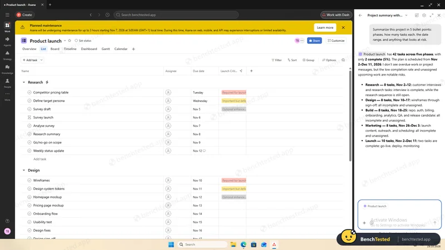This screenshot has height=250, width=445.
Task: Switch to the Board tab
Action: (x=55, y=49)
